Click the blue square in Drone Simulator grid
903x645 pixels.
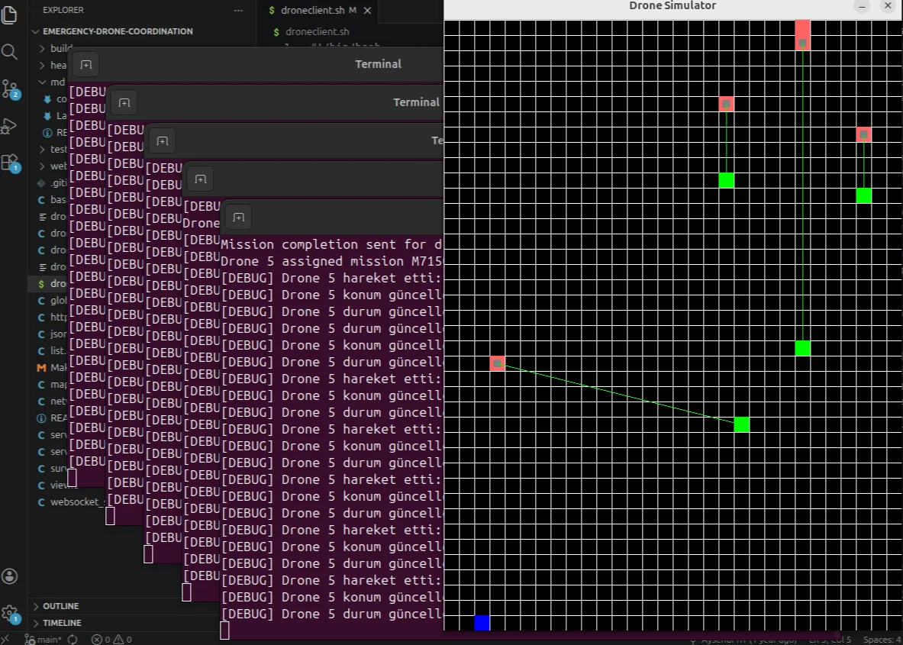point(482,623)
